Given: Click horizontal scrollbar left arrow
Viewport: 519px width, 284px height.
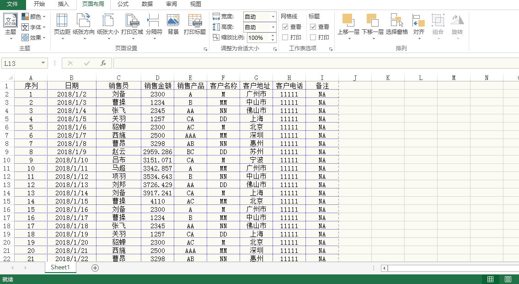Looking at the screenshot, I should [384, 268].
